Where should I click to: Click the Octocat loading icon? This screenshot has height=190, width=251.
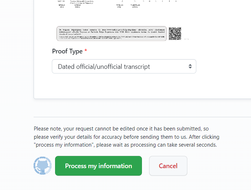tap(43, 166)
